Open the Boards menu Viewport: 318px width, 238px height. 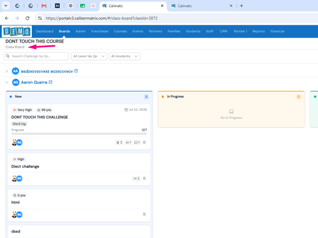64,31
